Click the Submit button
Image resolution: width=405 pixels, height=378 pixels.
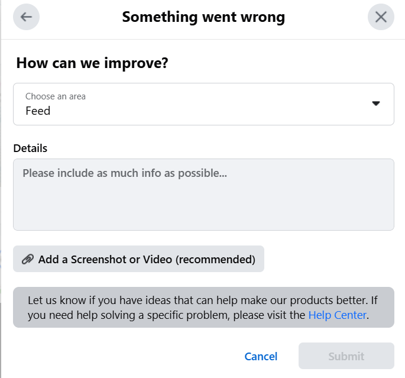pos(346,356)
